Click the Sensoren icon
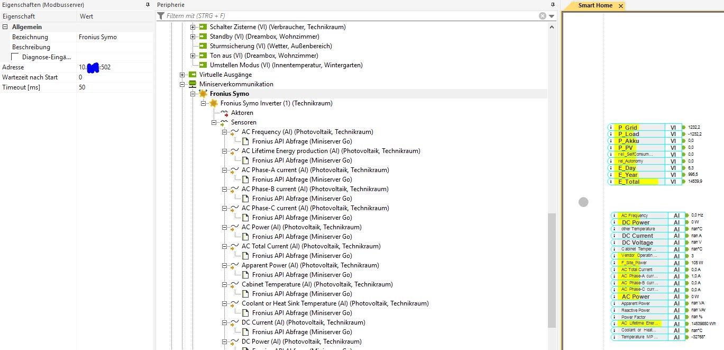 (224, 122)
